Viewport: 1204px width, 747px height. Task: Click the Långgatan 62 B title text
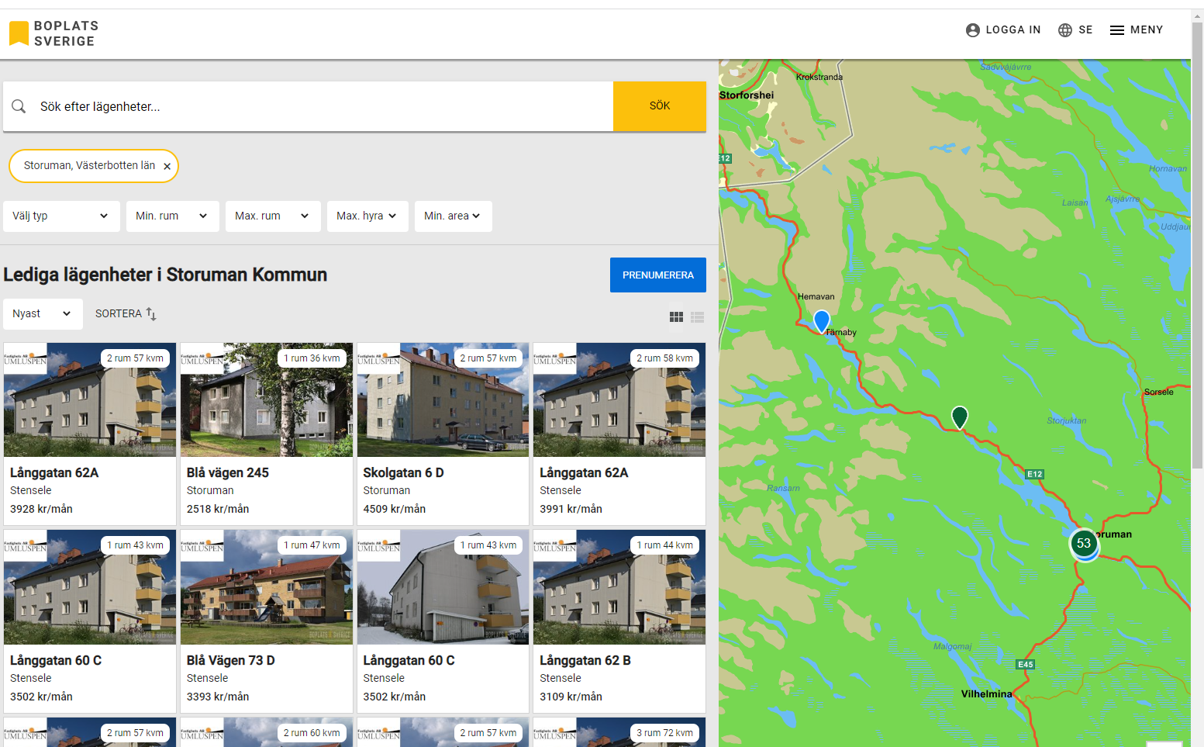[x=585, y=661]
